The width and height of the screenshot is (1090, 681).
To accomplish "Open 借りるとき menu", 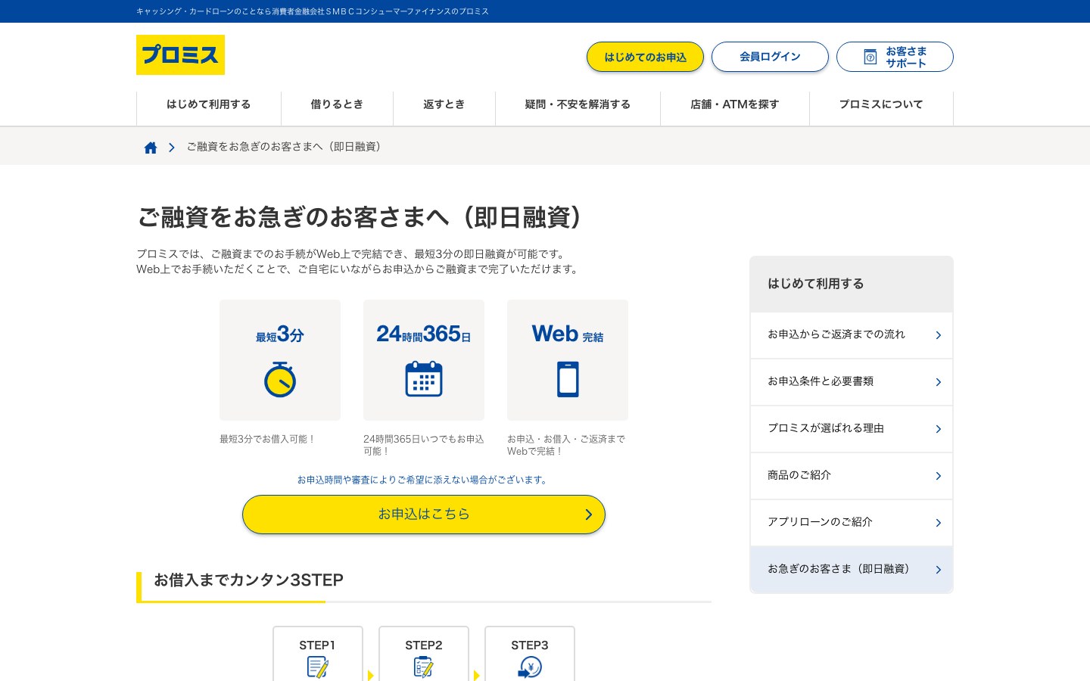I will coord(337,105).
